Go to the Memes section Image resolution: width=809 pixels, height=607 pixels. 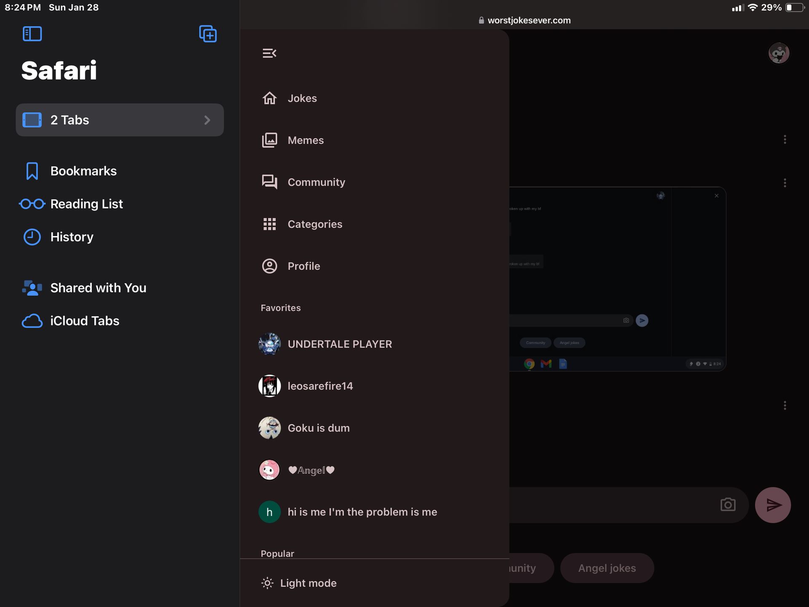305,140
